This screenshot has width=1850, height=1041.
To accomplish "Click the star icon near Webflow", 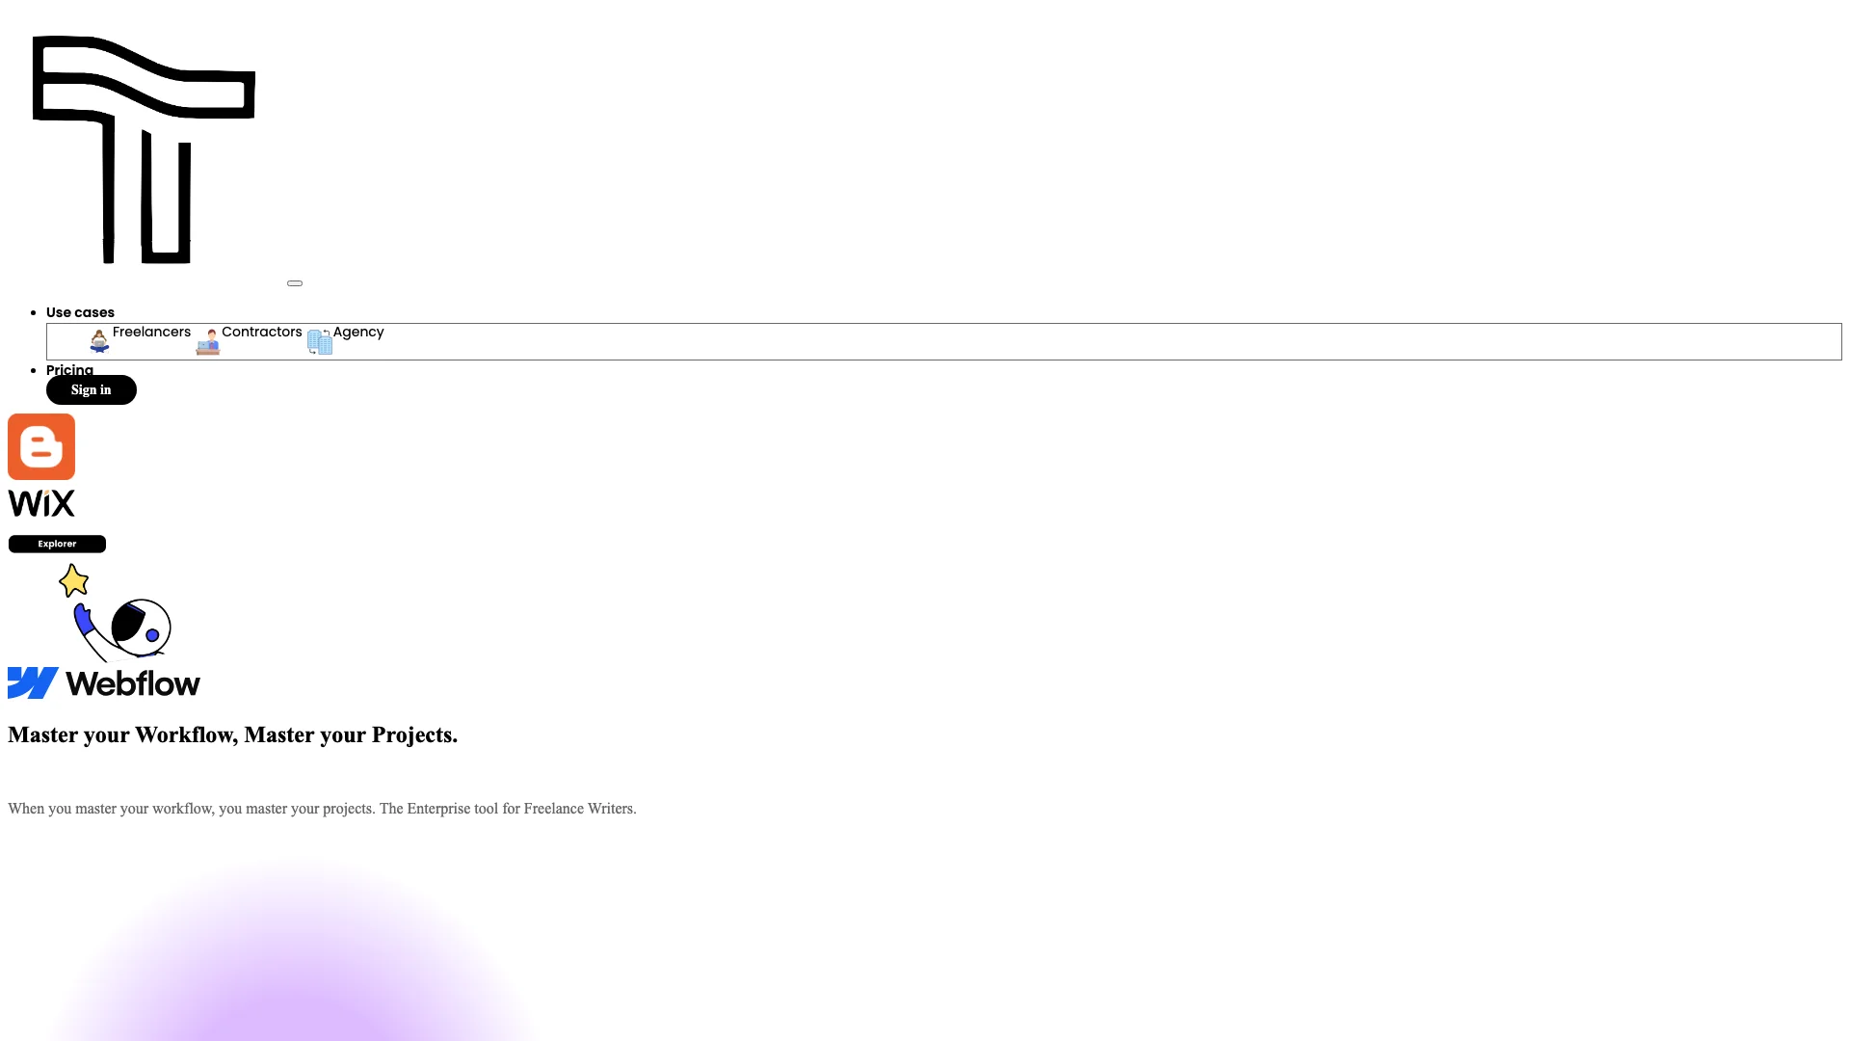I will click(x=73, y=579).
